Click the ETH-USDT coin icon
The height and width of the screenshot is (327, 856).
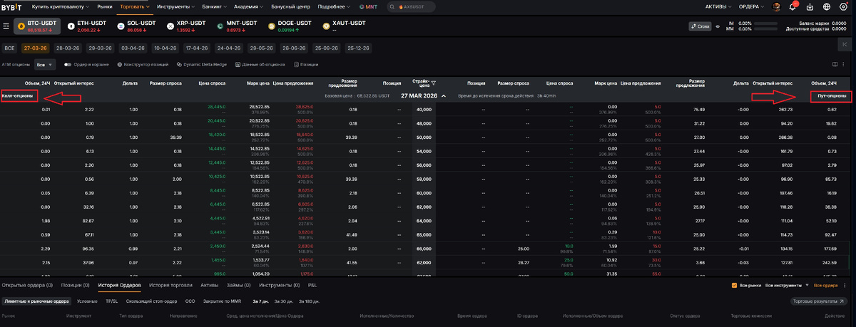pyautogui.click(x=71, y=26)
